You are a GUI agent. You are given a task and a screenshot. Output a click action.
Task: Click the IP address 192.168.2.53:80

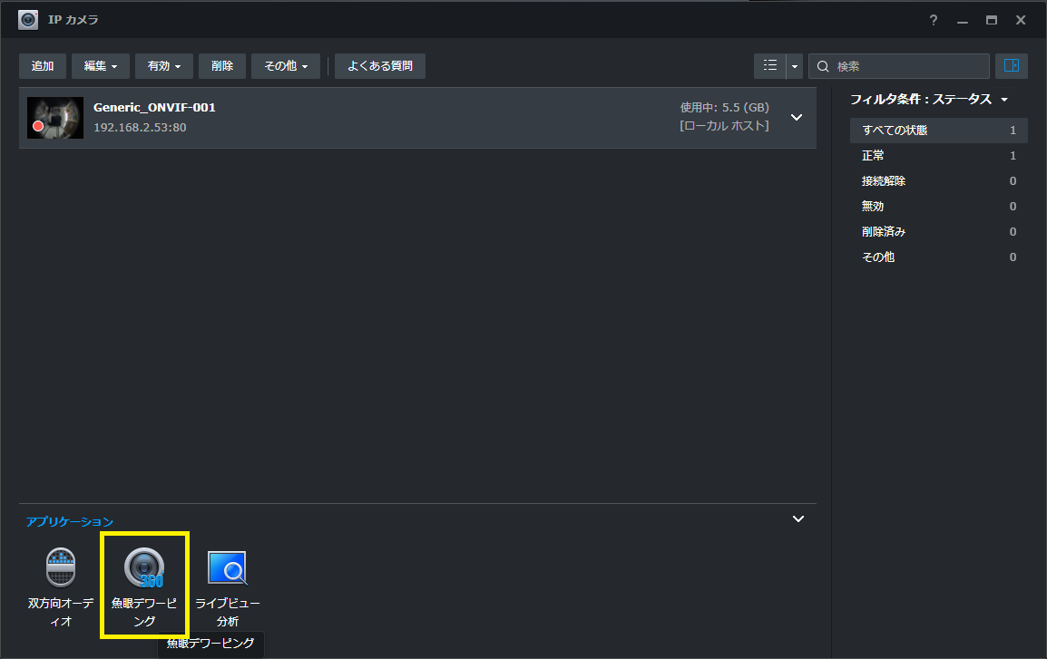point(140,128)
